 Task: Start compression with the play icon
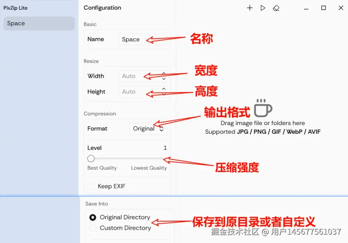coord(263,8)
